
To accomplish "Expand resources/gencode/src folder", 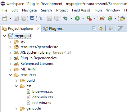I will (x=10, y=47).
